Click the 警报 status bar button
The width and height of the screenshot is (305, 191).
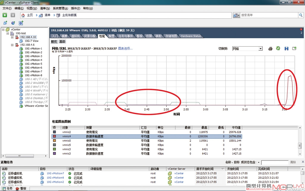tap(21, 189)
